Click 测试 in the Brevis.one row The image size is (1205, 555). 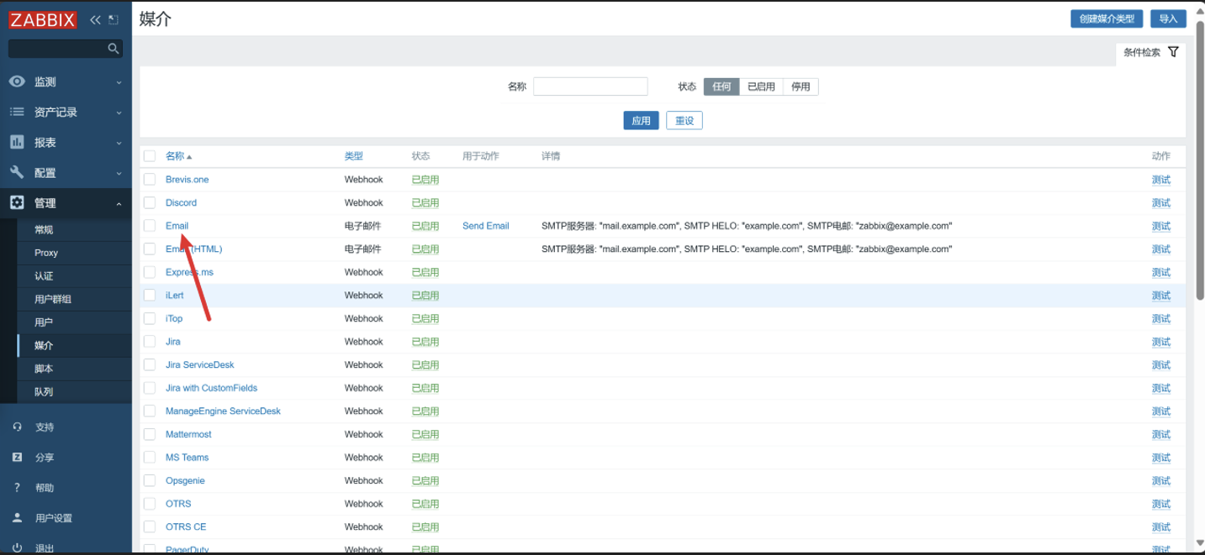click(x=1160, y=180)
